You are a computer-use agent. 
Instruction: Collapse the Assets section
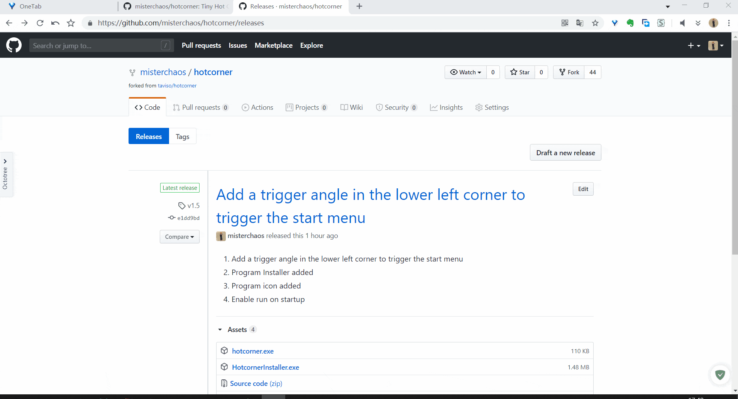click(x=220, y=330)
